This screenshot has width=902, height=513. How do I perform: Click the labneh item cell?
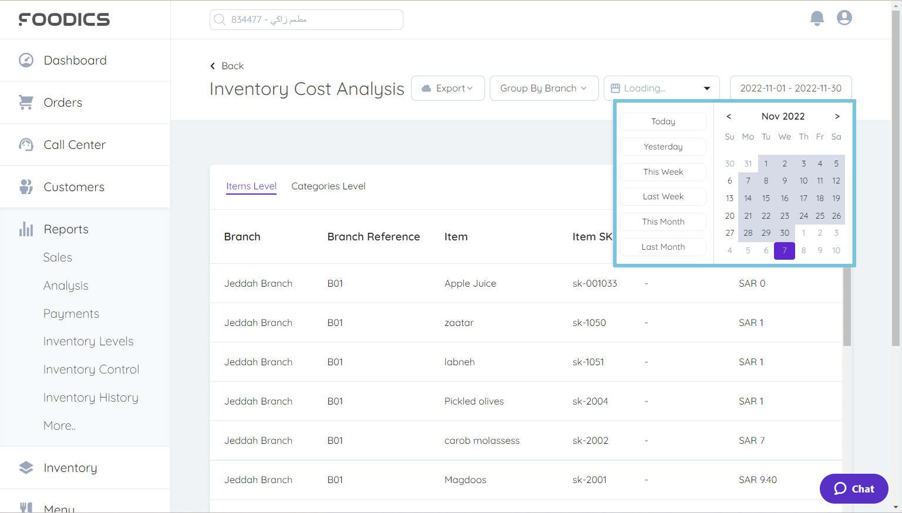pyautogui.click(x=459, y=362)
